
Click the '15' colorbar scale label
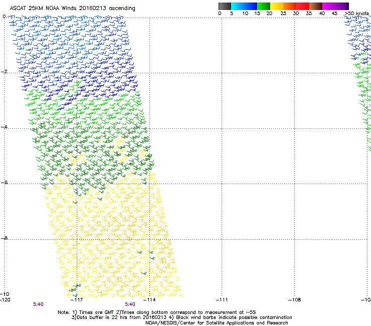click(257, 14)
